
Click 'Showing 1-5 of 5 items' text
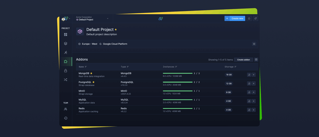tap(221, 60)
